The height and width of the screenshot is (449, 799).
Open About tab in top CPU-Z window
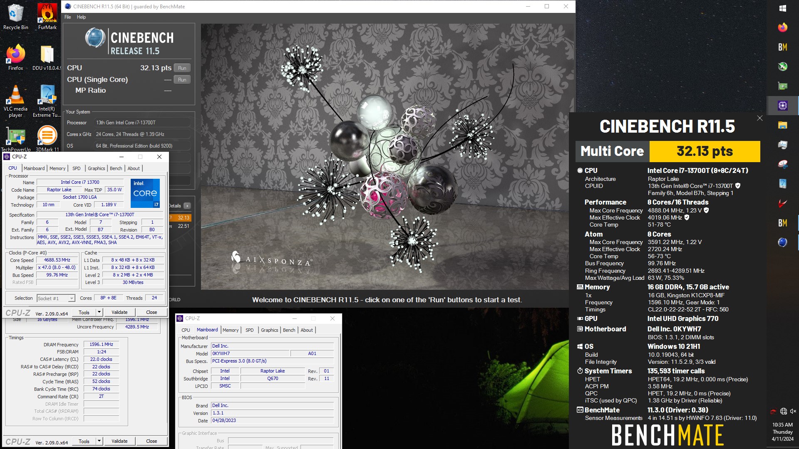(134, 168)
